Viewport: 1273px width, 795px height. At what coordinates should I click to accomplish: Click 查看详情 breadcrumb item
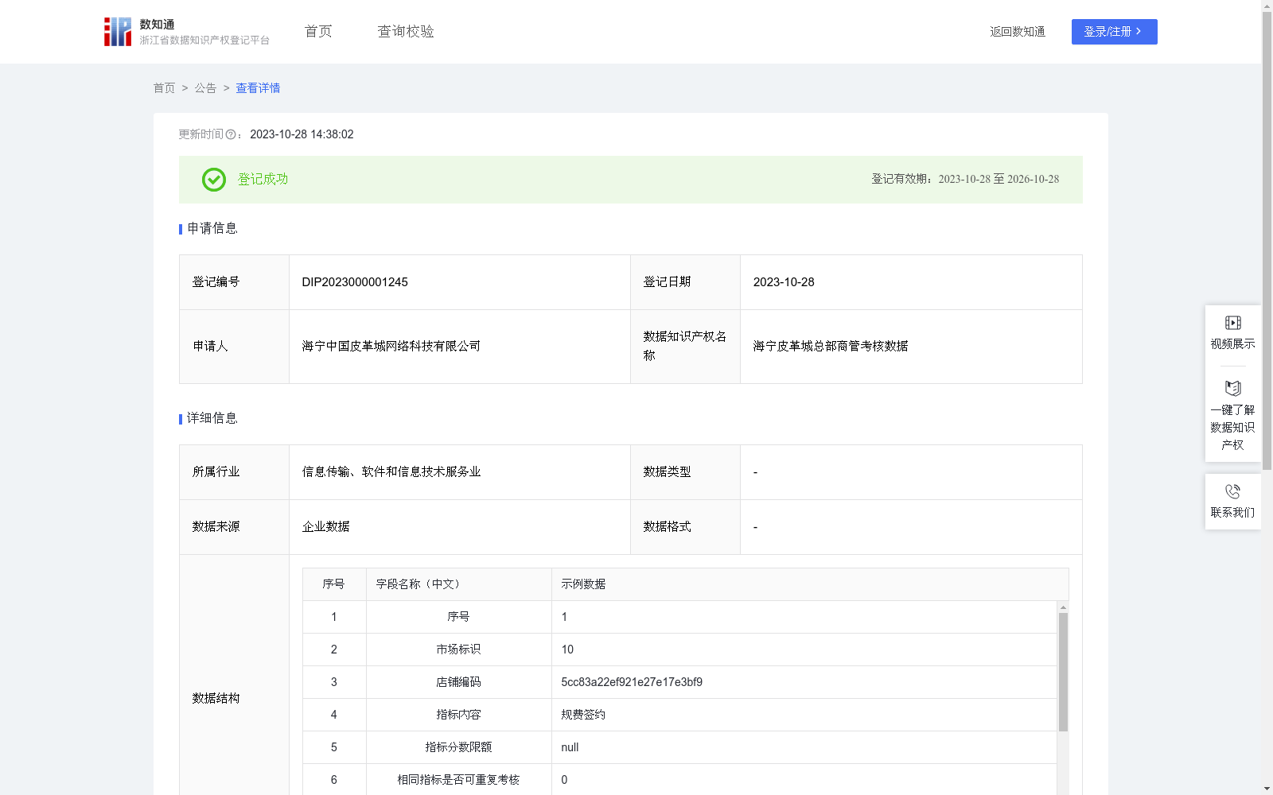[258, 88]
